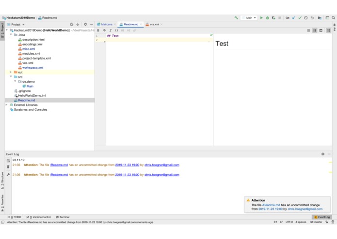Expand External Libraries node
The image size is (337, 239).
6,105
